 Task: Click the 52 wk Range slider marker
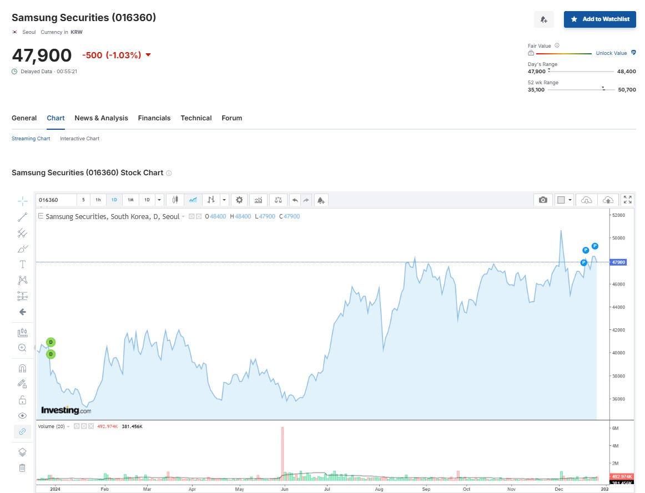(x=603, y=88)
